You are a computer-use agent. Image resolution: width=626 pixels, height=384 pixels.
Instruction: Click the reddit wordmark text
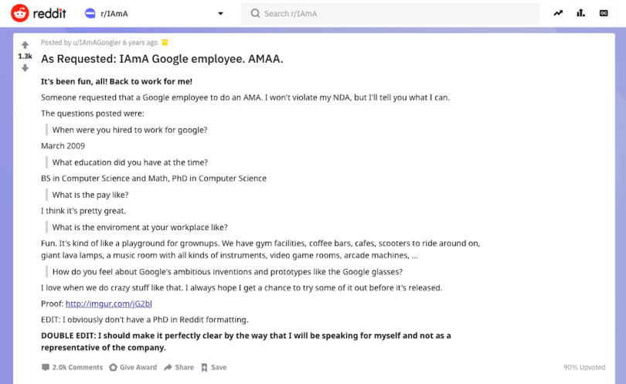point(49,14)
